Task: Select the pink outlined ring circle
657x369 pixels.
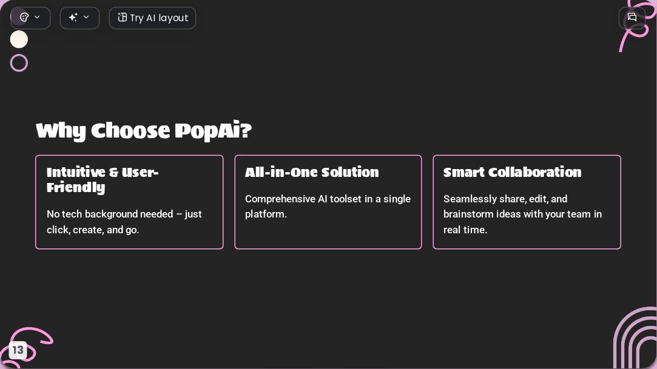Action: 19,63
